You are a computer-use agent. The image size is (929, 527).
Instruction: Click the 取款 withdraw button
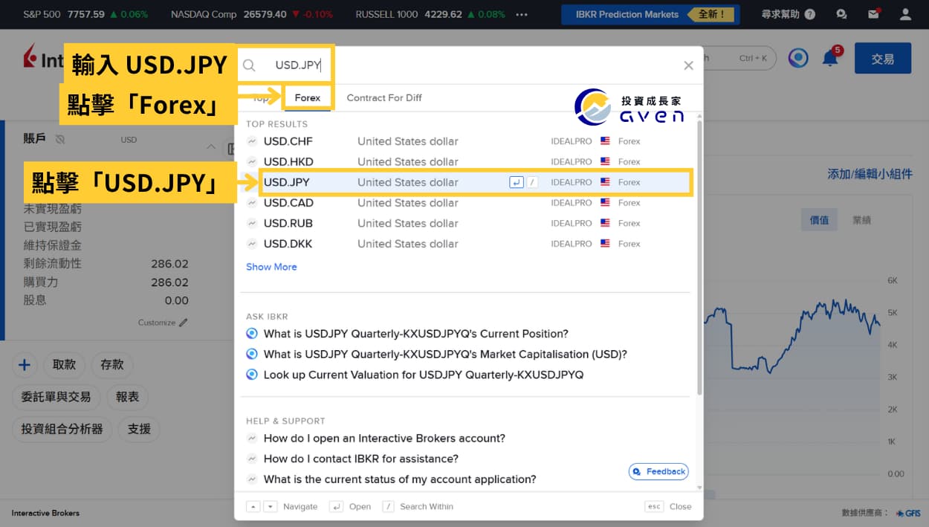pyautogui.click(x=65, y=365)
